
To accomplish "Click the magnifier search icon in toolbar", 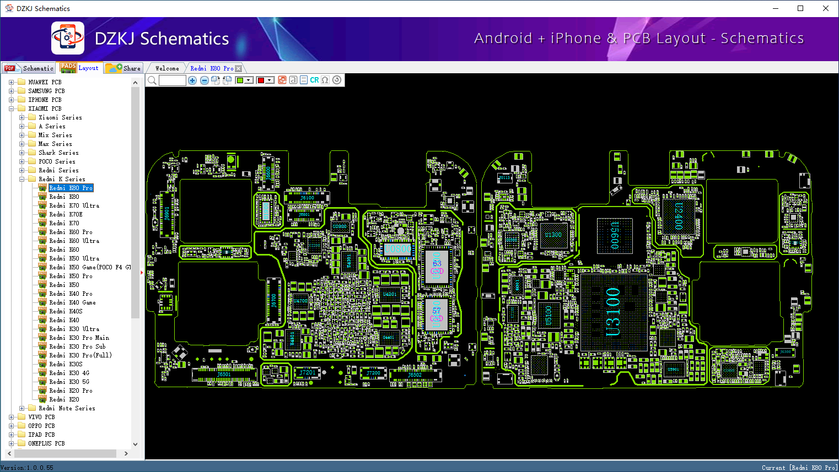I will pyautogui.click(x=152, y=80).
